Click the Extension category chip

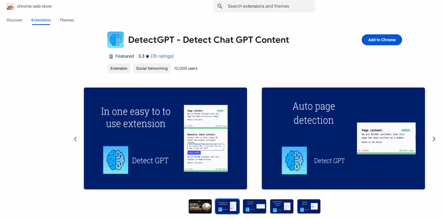click(x=119, y=68)
